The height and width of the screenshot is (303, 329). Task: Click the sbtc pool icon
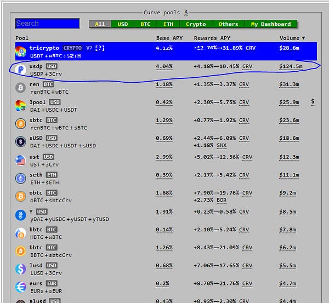tap(21, 123)
